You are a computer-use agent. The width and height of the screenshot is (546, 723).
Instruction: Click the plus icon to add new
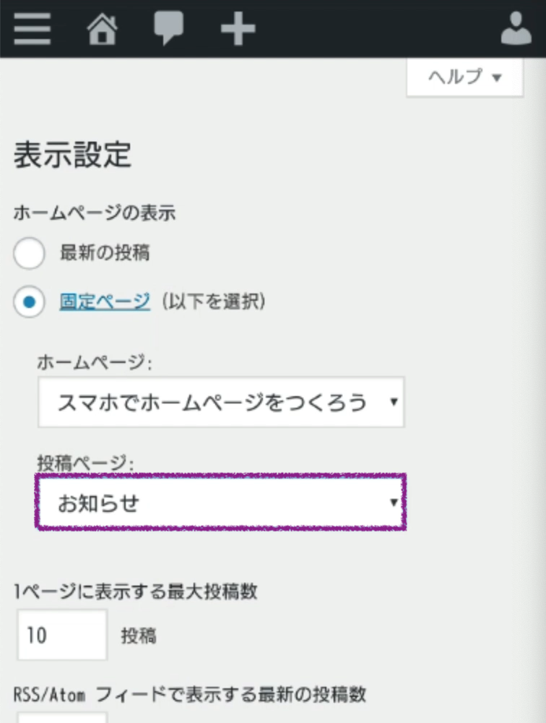(238, 30)
